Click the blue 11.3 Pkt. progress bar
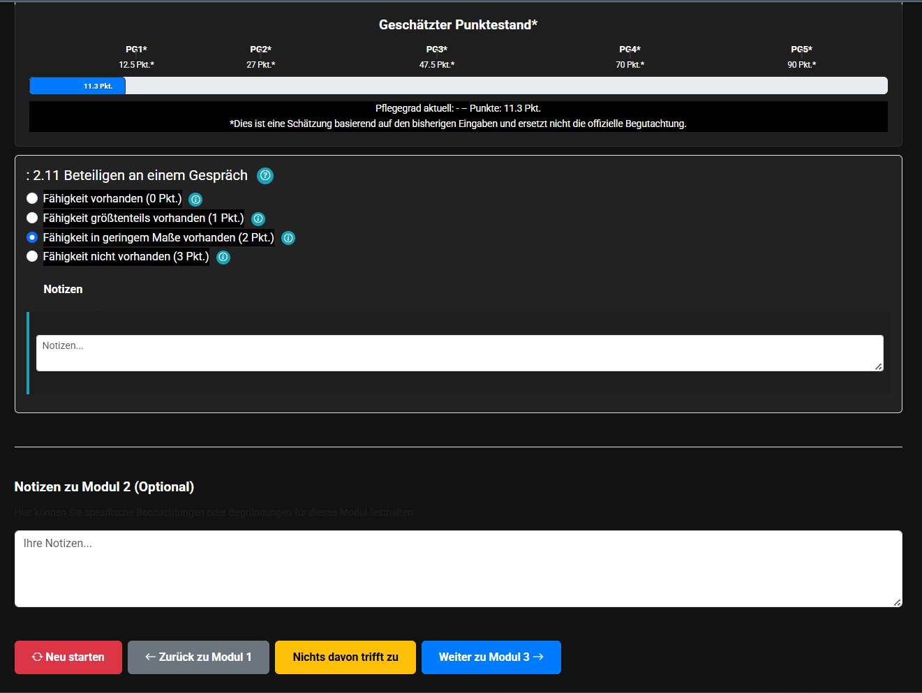The image size is (922, 693). click(77, 86)
